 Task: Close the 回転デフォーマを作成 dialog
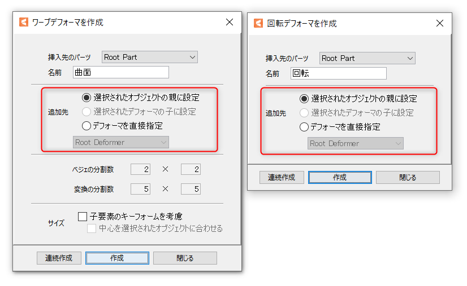click(439, 24)
